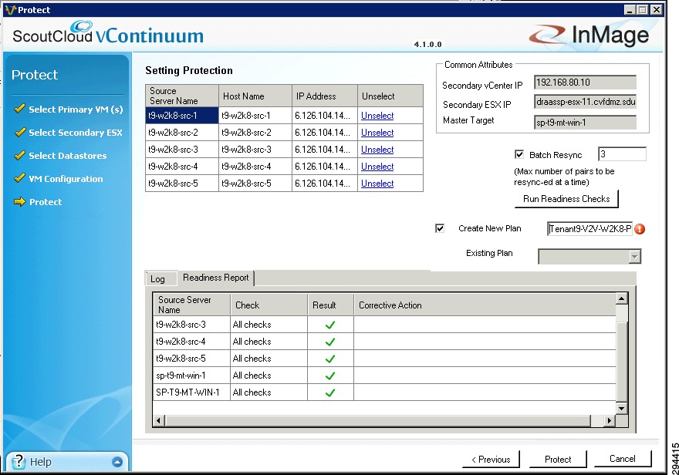Click the yellow arrow icon next to Protect
The width and height of the screenshot is (679, 475).
[x=19, y=201]
